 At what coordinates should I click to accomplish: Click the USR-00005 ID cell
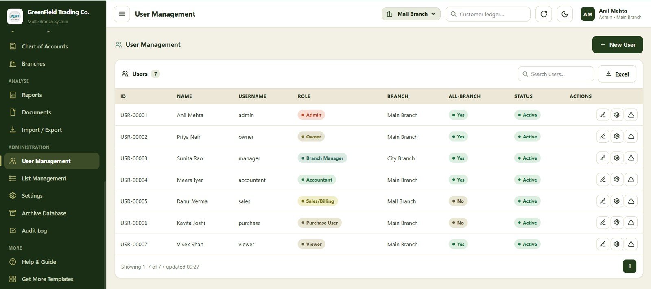point(134,201)
